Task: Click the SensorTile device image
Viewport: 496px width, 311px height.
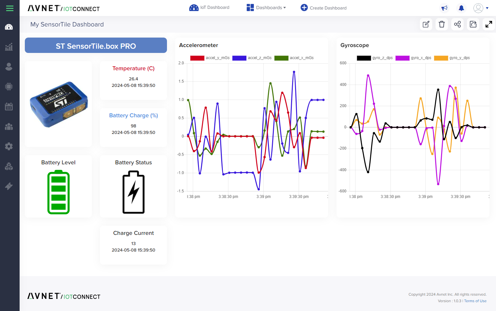Action: click(58, 104)
